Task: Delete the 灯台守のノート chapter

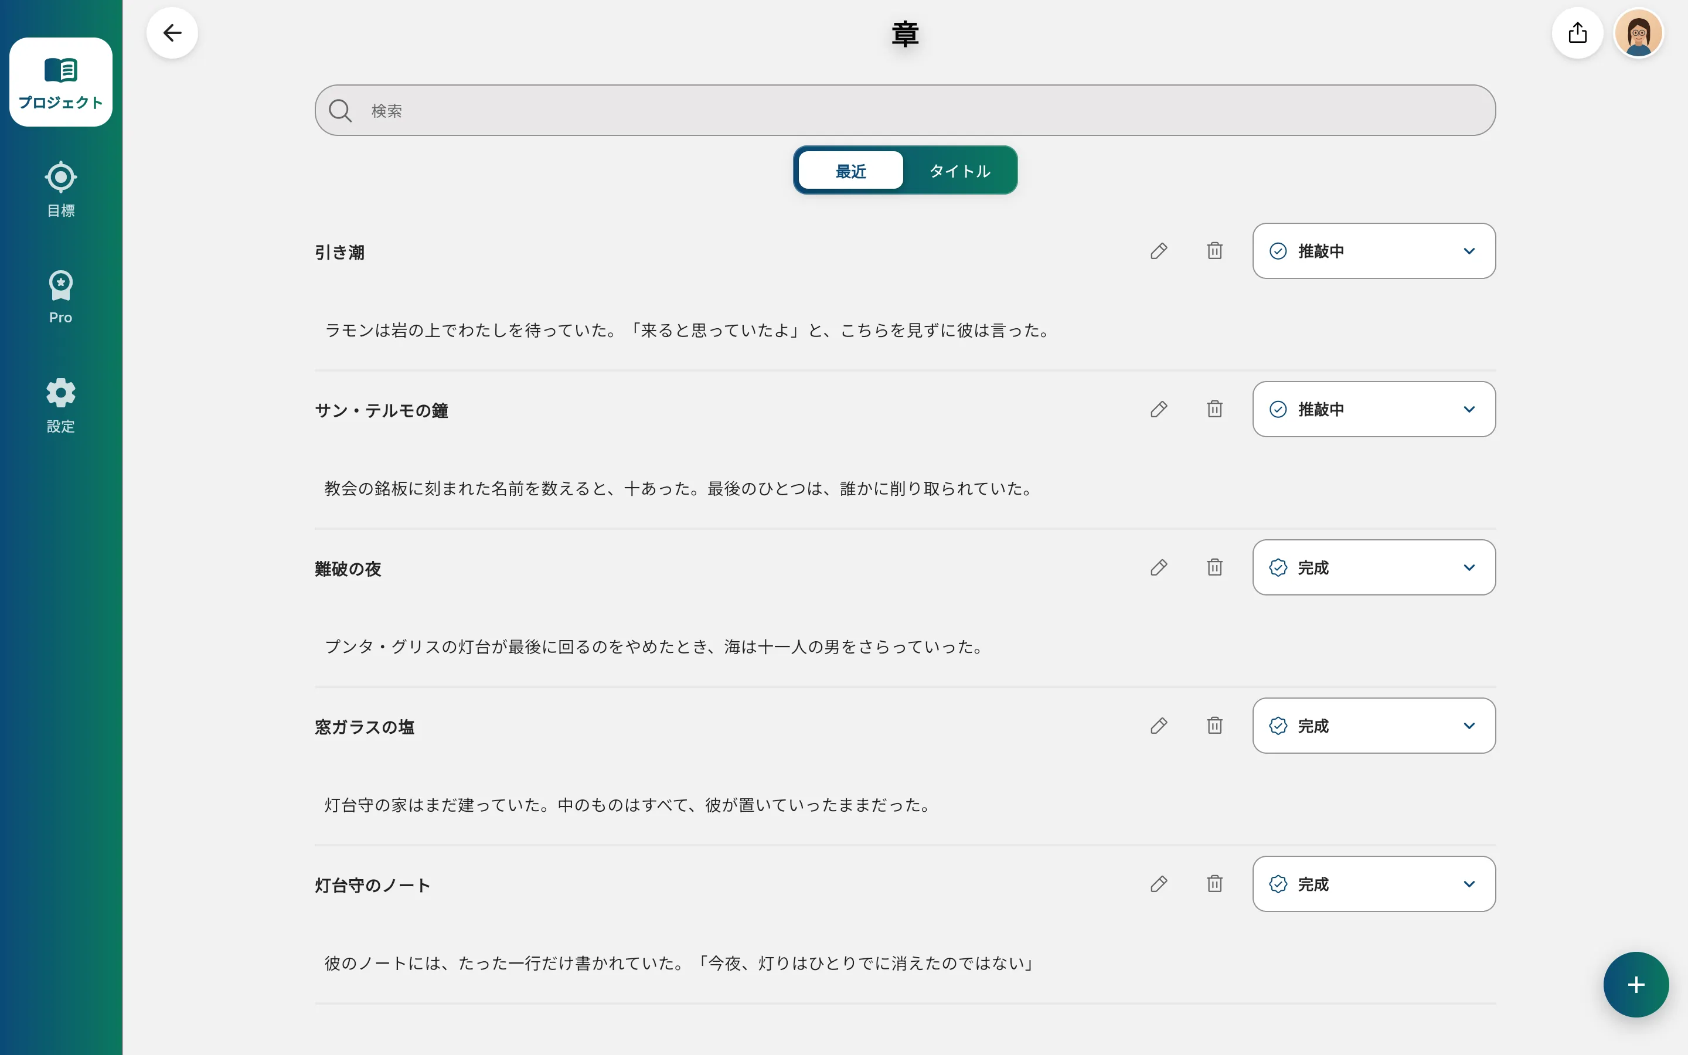Action: [1214, 885]
